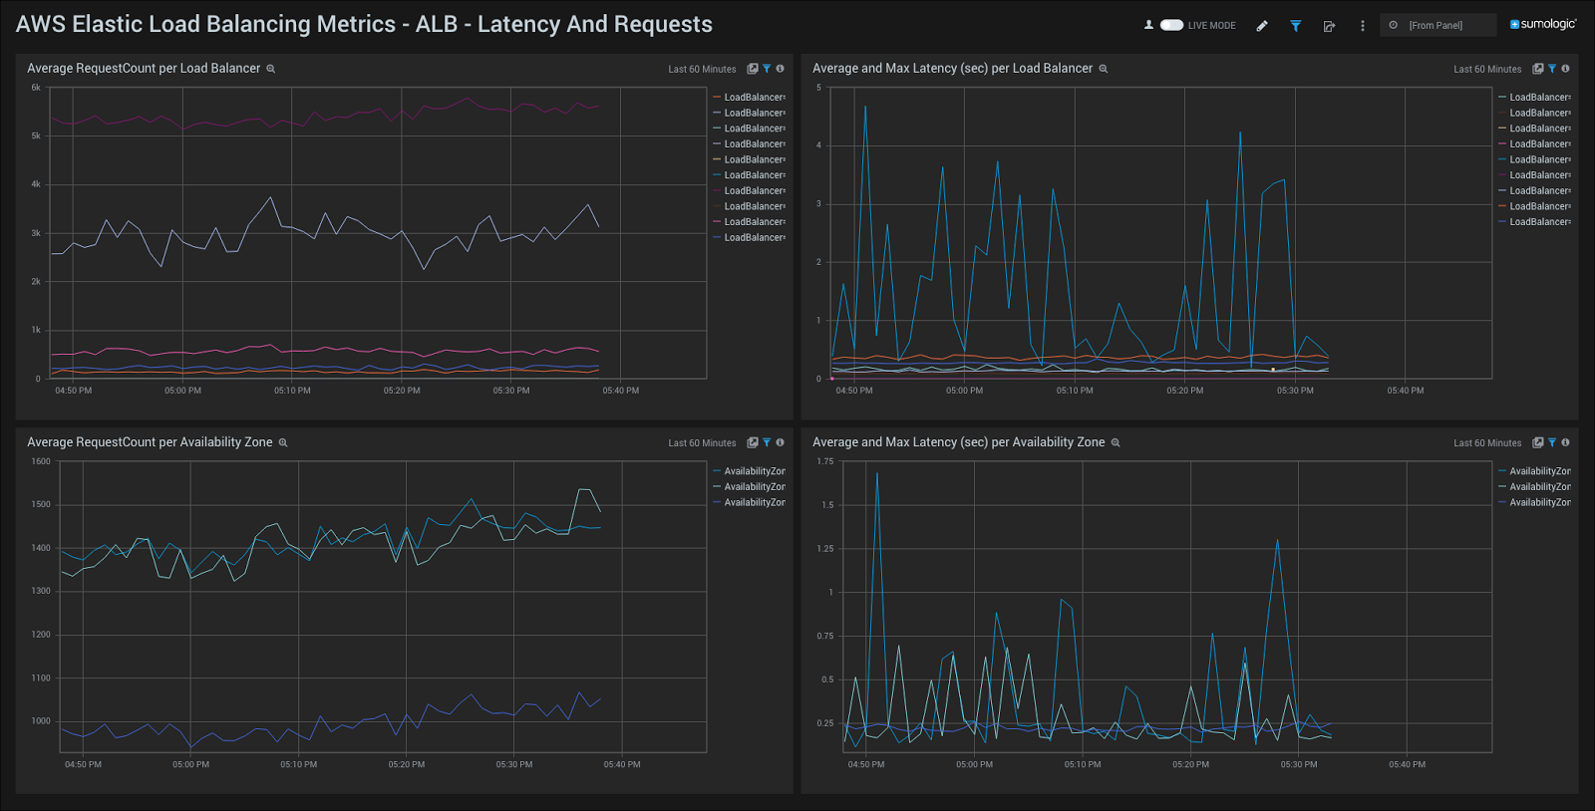Toggle first LoadBalancer series in RequestCount legend
1595x811 pixels.
tap(754, 98)
